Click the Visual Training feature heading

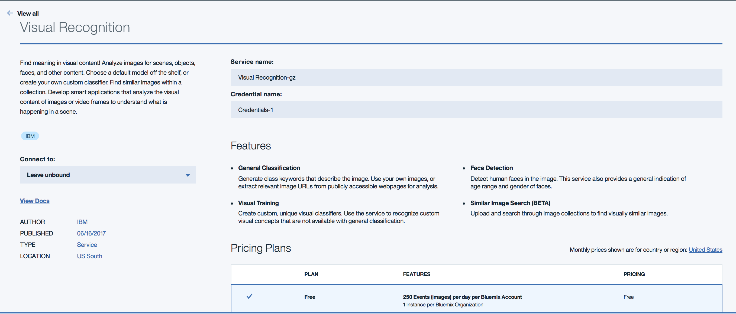(x=258, y=203)
